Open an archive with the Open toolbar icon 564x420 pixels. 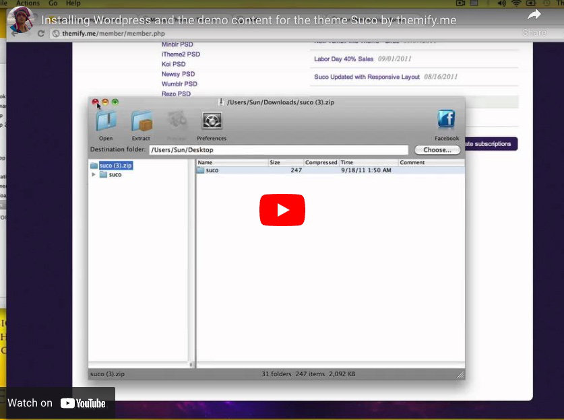pos(105,121)
